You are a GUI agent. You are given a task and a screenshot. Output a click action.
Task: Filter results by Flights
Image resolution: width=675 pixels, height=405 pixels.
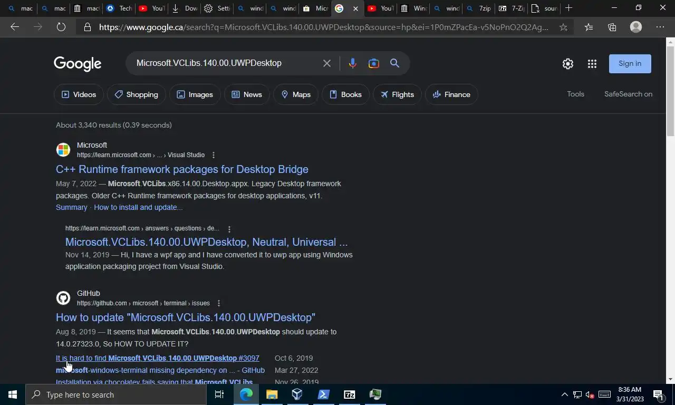pos(397,94)
